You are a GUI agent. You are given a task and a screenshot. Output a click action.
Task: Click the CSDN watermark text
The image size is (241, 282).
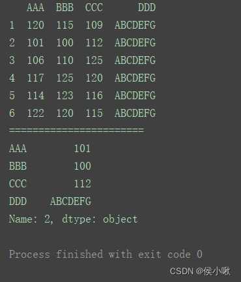point(200,272)
